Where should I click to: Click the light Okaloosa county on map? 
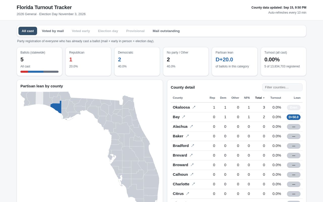(39, 98)
